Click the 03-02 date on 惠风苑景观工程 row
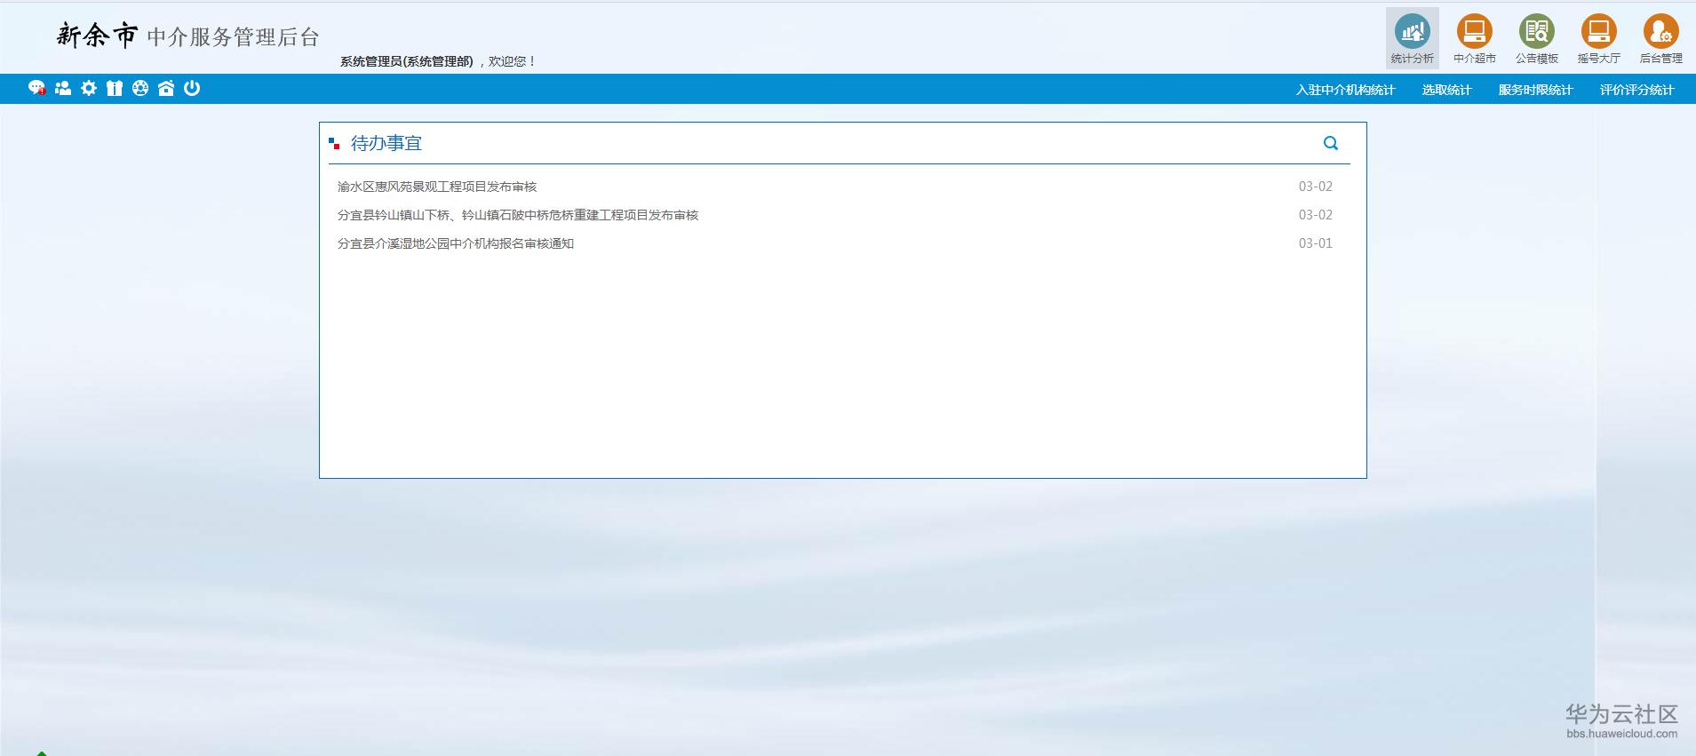The image size is (1696, 756). click(1316, 187)
